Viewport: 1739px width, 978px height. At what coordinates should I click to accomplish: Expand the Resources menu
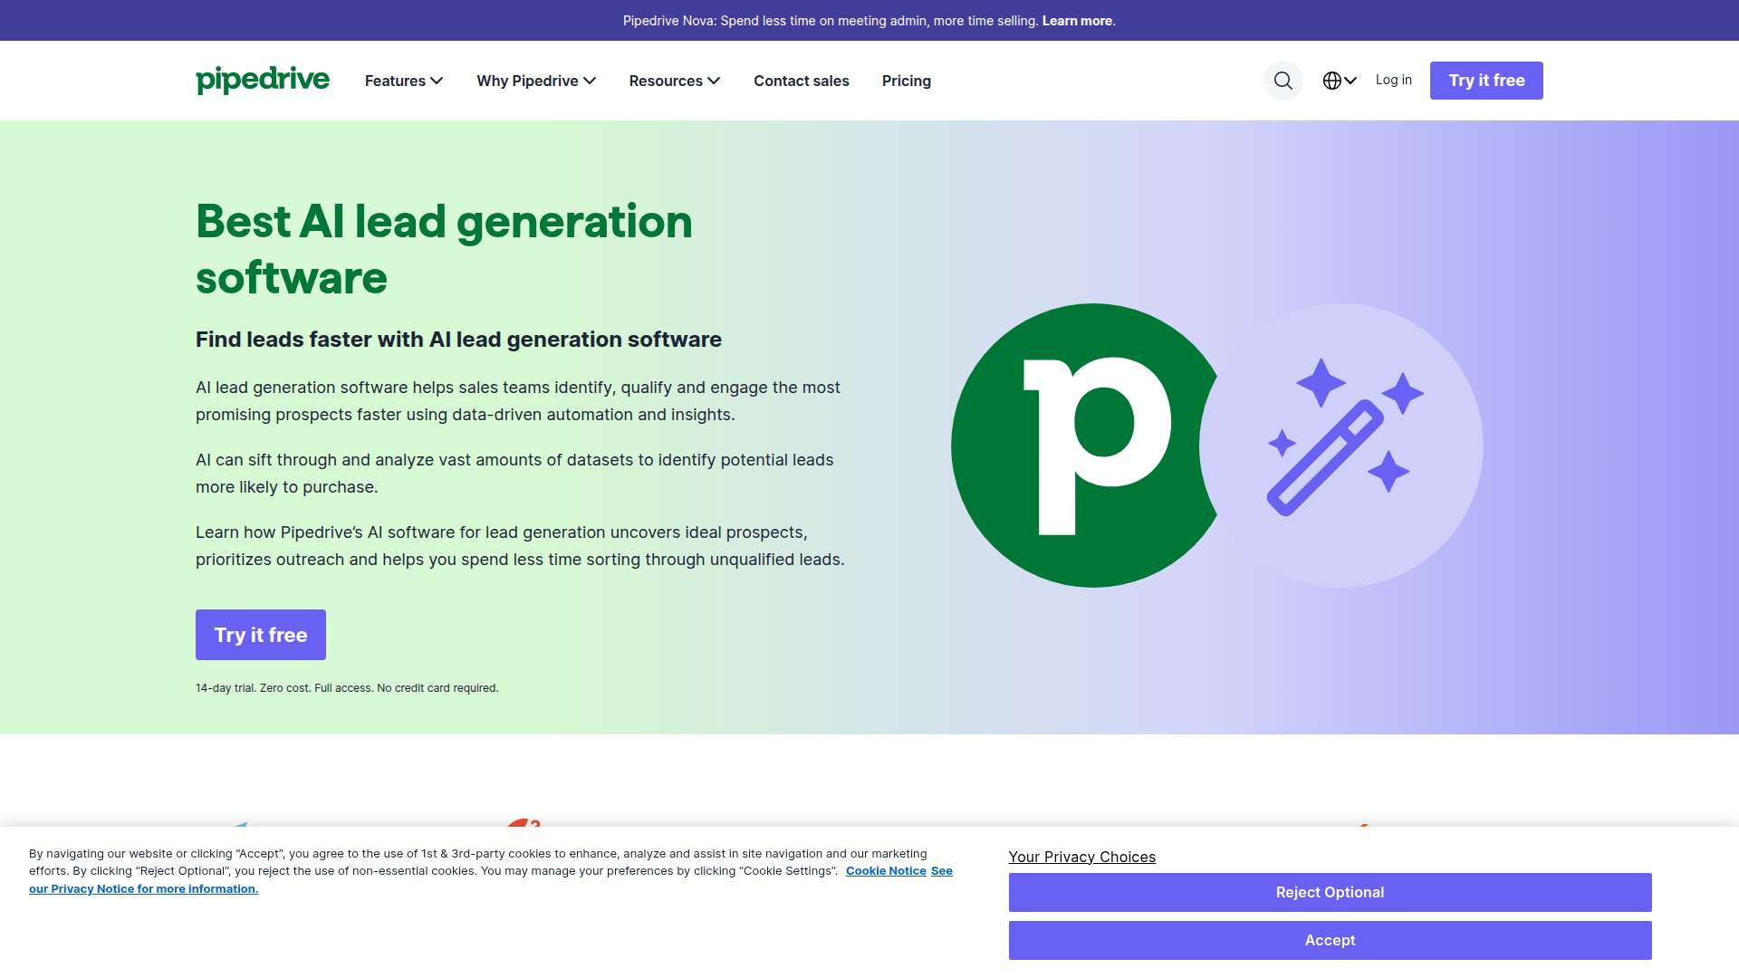(675, 81)
